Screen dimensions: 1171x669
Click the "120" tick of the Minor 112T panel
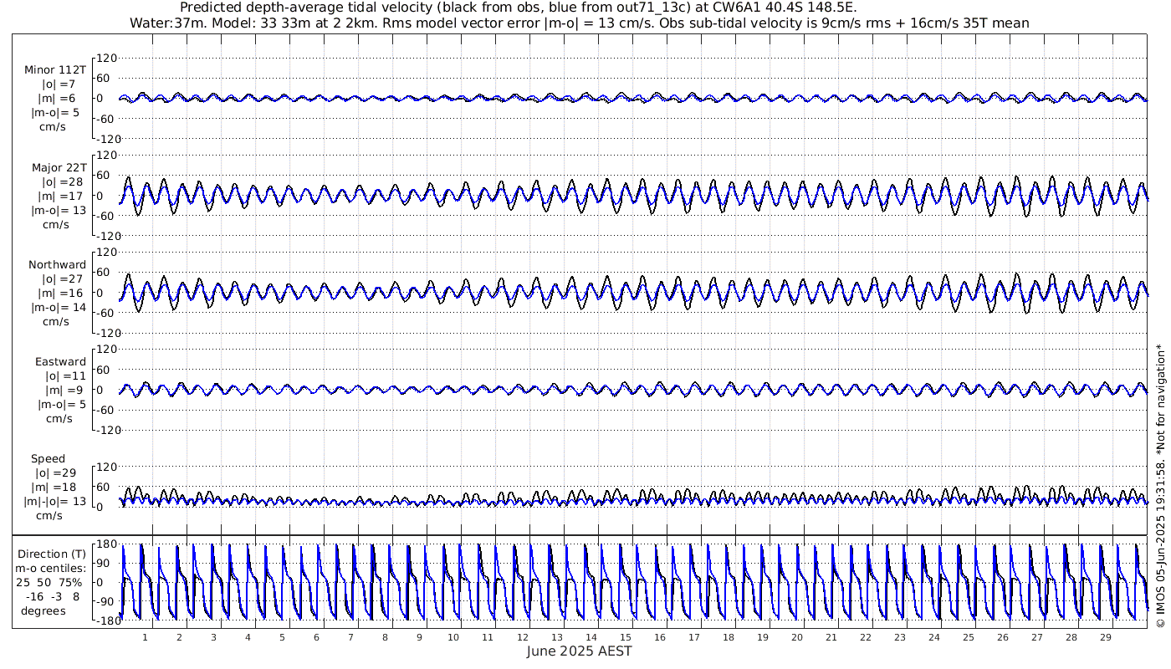(x=105, y=59)
